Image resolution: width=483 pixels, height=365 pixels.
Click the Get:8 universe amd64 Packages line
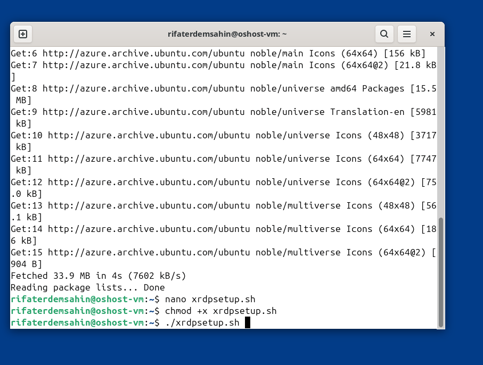[x=224, y=89]
